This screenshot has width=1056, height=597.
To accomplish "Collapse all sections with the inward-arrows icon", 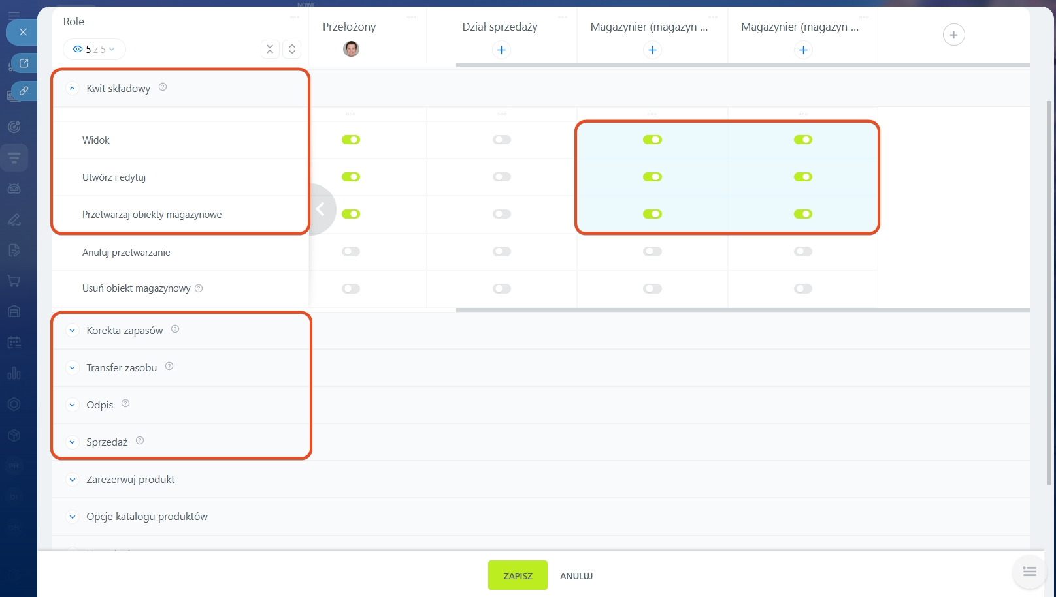I will (270, 49).
